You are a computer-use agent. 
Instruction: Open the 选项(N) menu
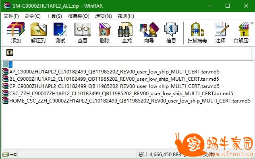click(104, 16)
